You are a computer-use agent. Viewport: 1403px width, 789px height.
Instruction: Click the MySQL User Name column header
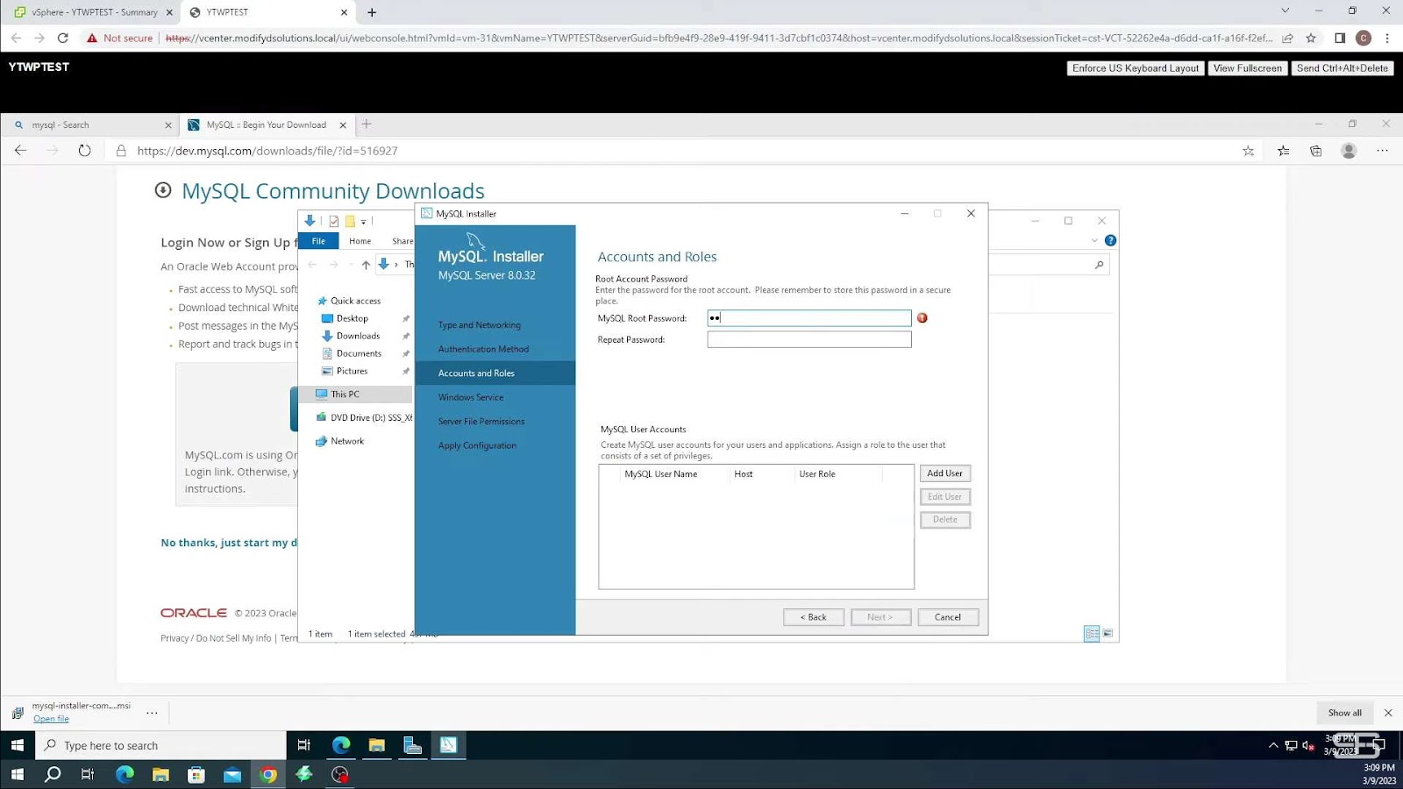point(661,474)
